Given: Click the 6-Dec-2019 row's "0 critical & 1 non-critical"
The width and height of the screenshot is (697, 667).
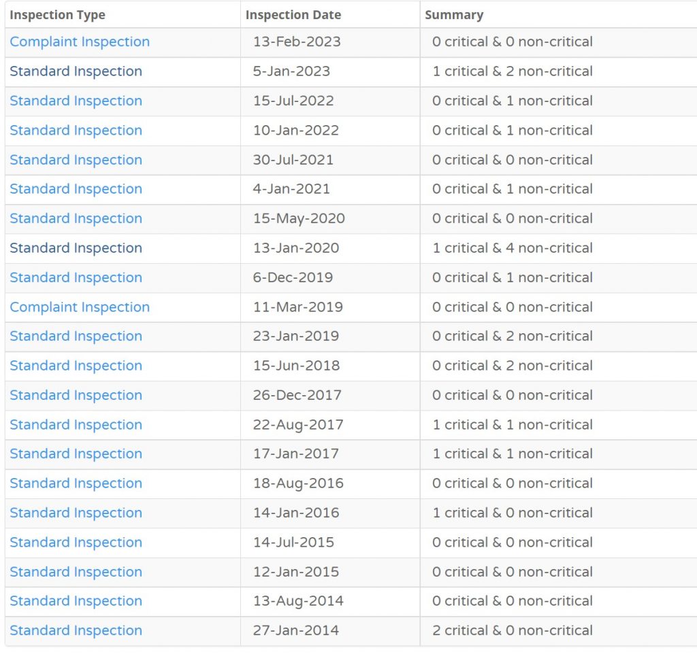Looking at the screenshot, I should point(513,277).
